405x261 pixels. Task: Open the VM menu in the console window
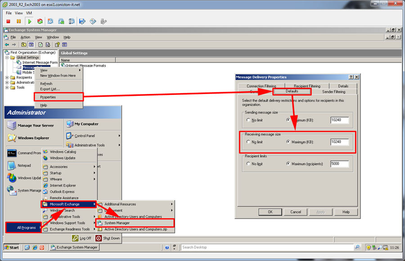coord(29,13)
